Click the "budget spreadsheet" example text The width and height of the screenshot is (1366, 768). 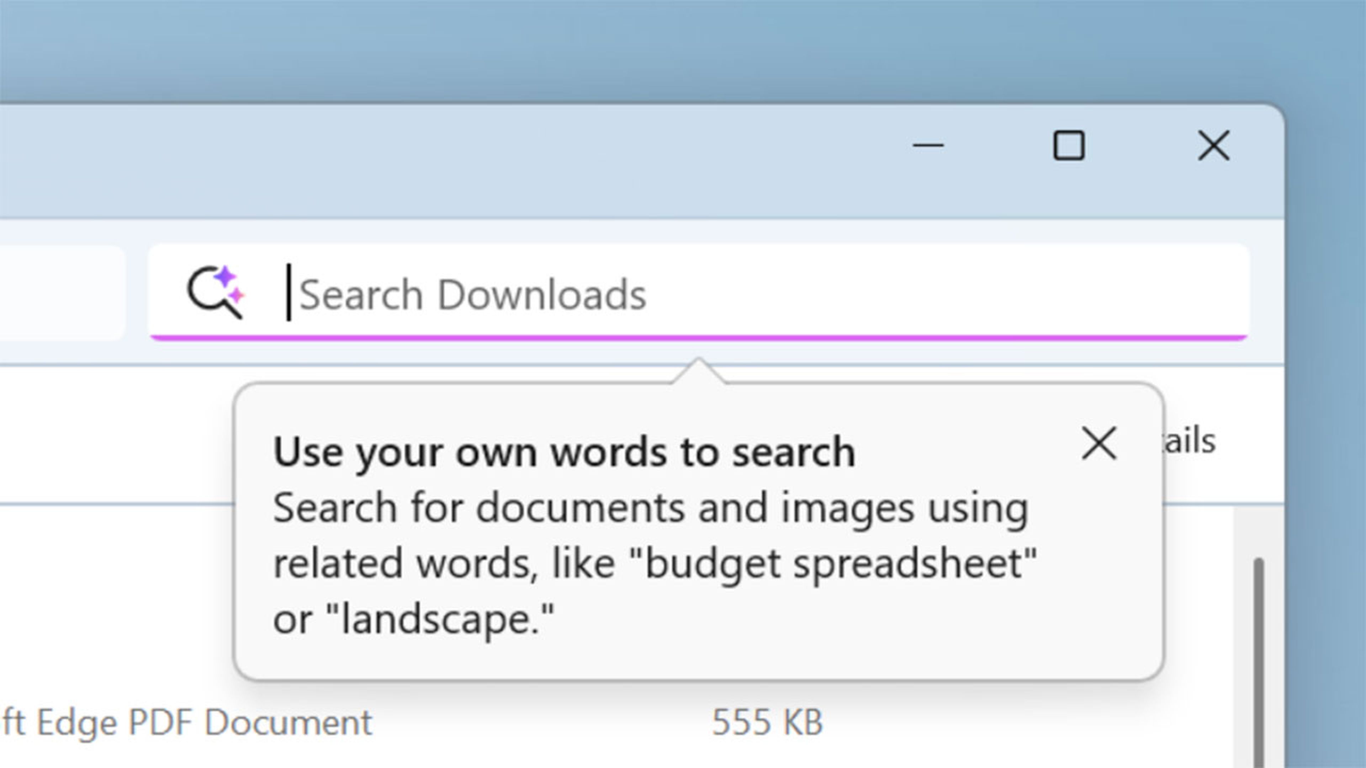click(832, 564)
